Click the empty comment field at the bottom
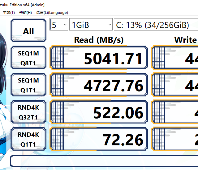Screen dimensions: 198x170 point(104,161)
